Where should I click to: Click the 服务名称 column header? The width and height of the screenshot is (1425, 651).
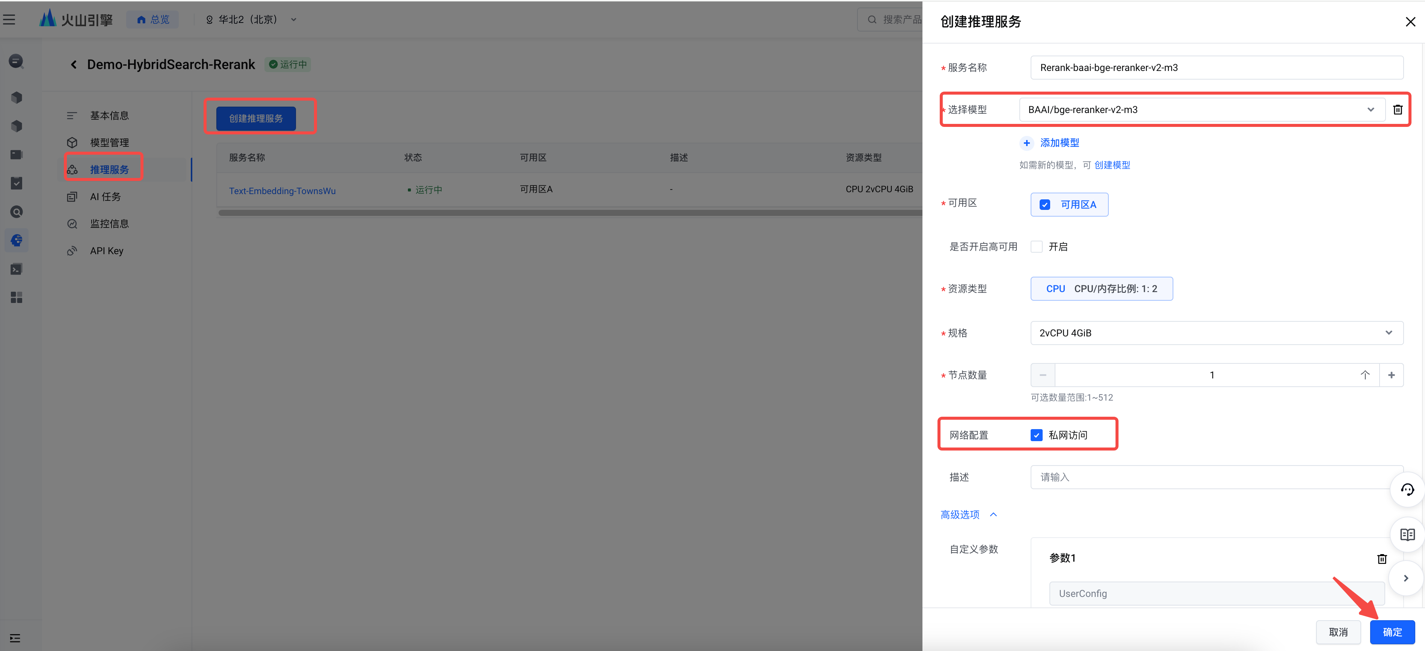pyautogui.click(x=247, y=158)
